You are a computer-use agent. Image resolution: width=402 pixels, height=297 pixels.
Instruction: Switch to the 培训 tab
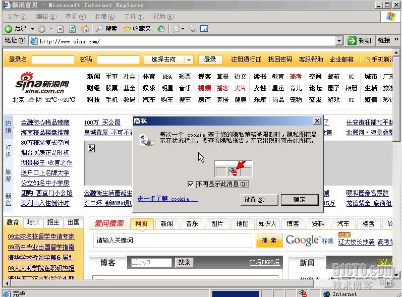[x=33, y=222]
